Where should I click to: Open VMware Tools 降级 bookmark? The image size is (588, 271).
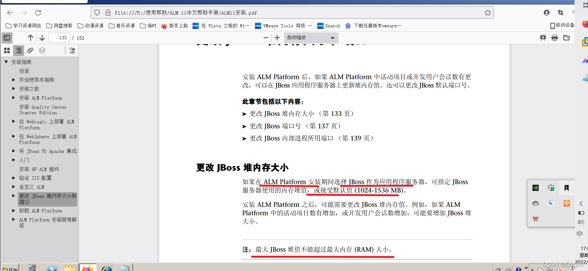283,26
